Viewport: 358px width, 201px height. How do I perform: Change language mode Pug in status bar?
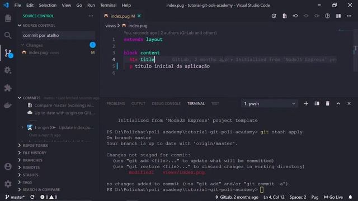click(x=315, y=197)
